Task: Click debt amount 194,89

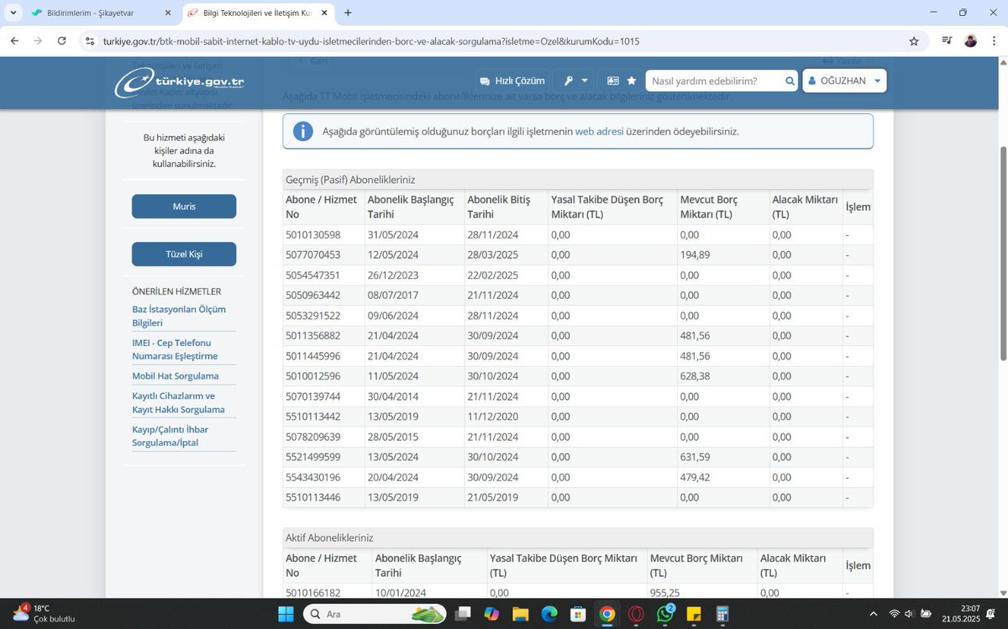Action: [695, 255]
